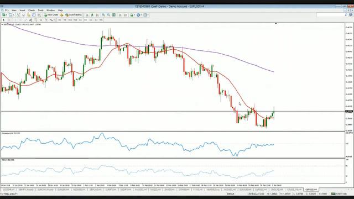Switch to the USDCHF,H1 chart tab
The image size is (354, 199).
[x=9, y=190]
